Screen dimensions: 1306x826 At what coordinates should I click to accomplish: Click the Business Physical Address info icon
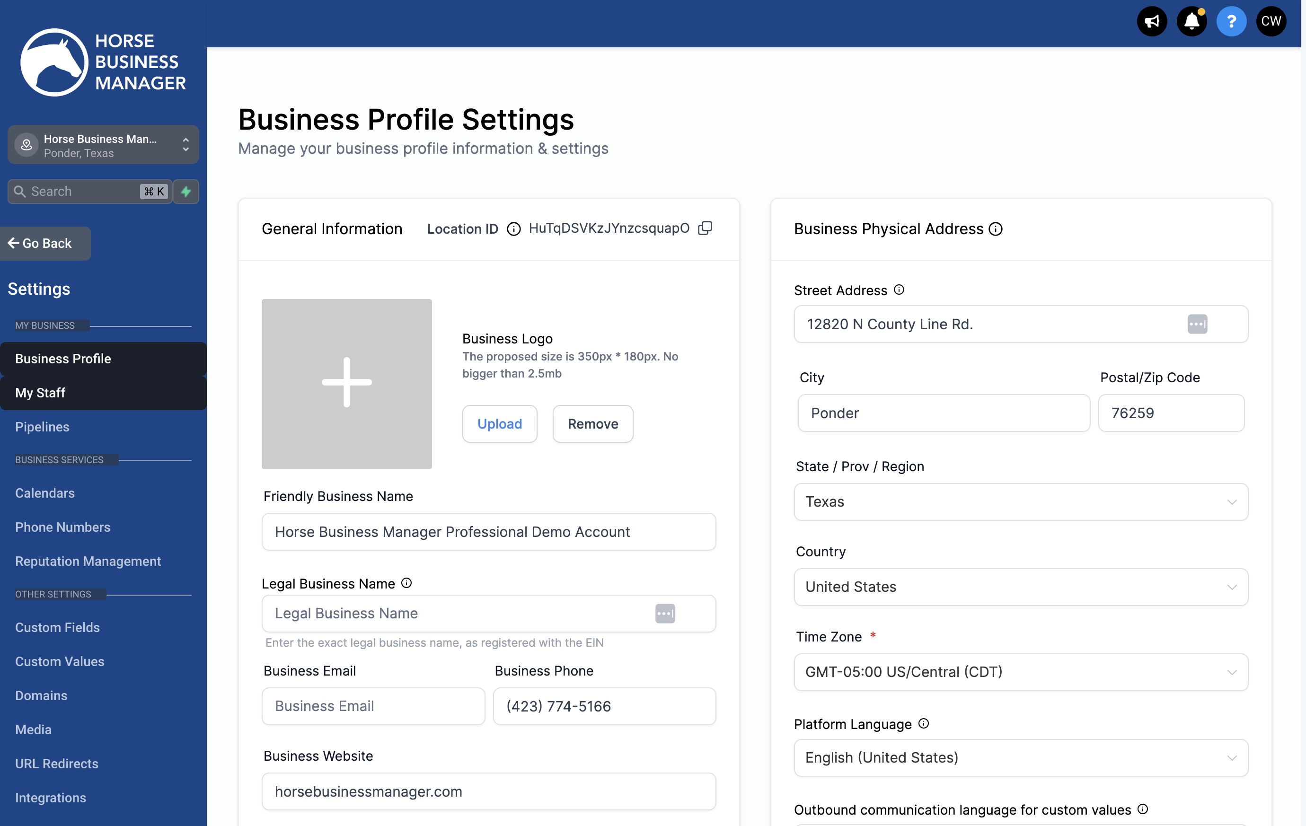(x=996, y=229)
